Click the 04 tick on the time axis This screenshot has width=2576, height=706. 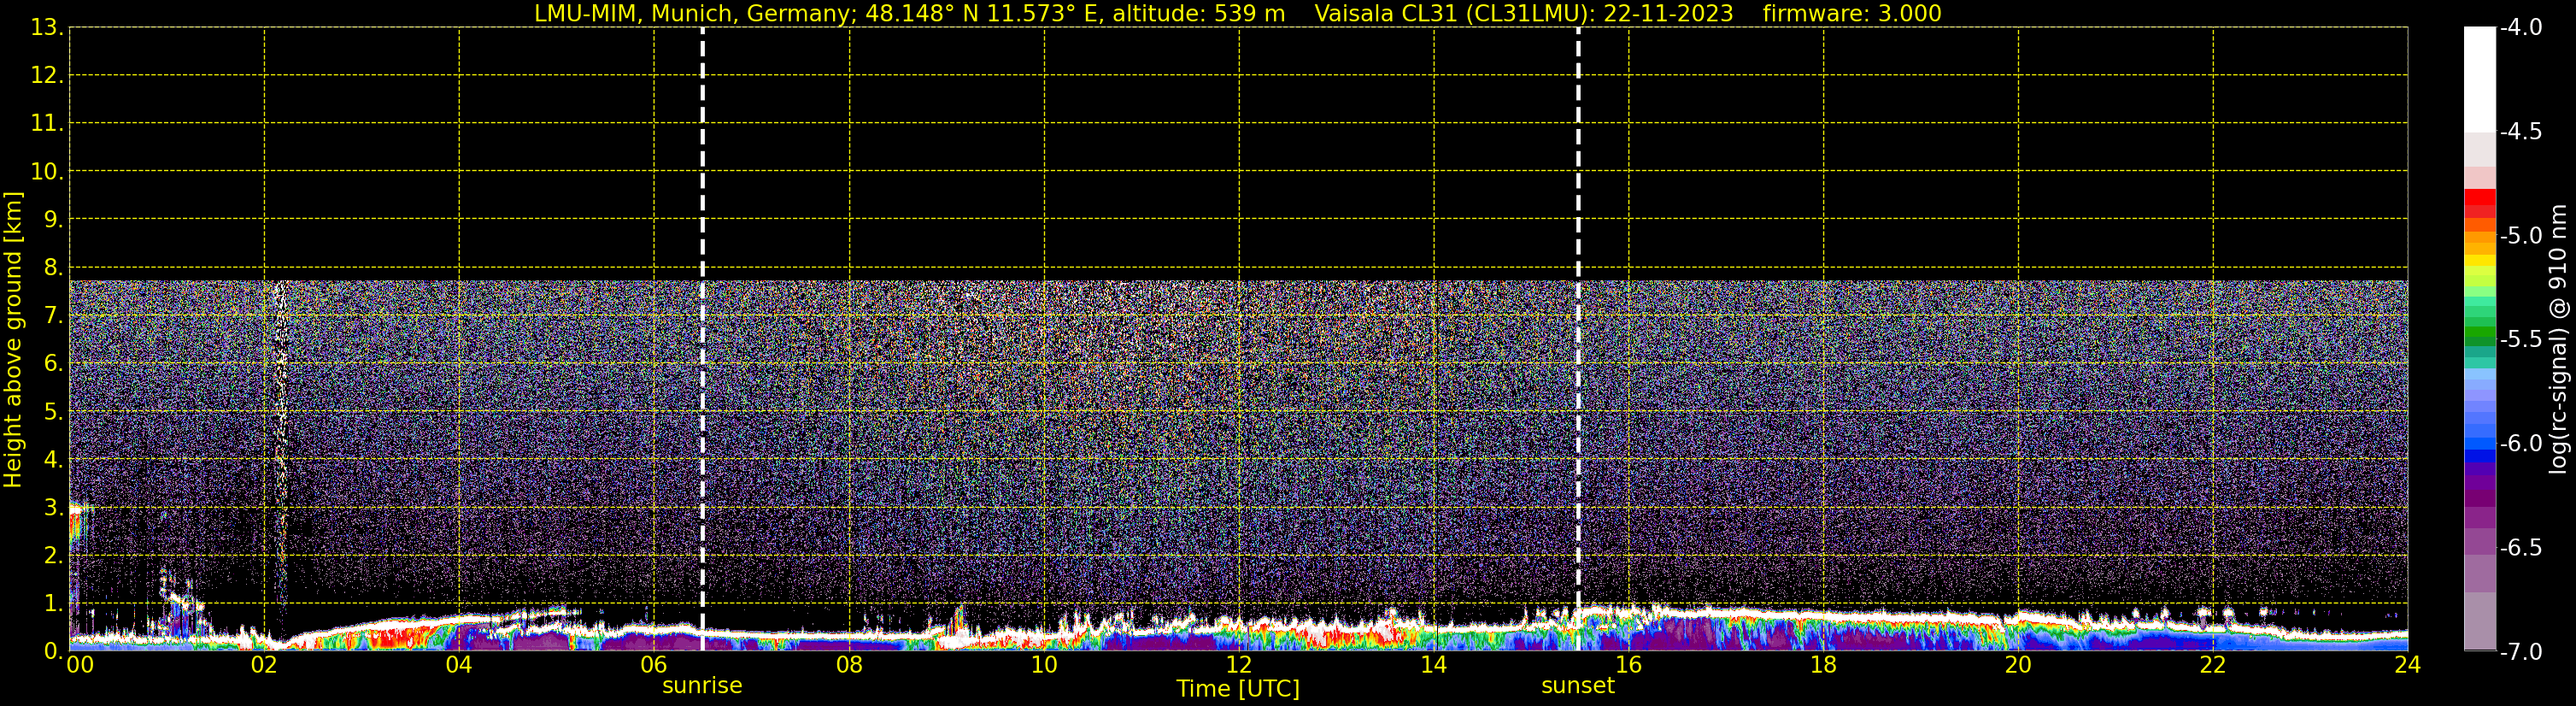tap(459, 665)
